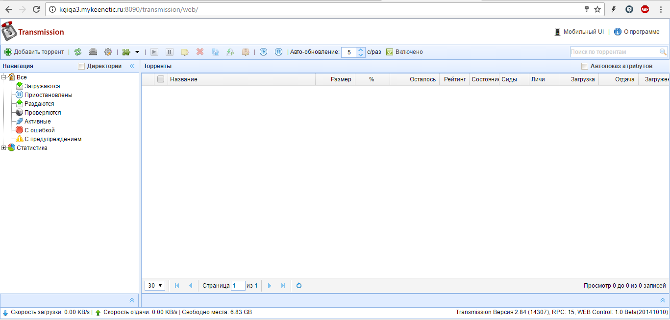Click the torrent search field (Поиск по торрентам)

pyautogui.click(x=614, y=52)
